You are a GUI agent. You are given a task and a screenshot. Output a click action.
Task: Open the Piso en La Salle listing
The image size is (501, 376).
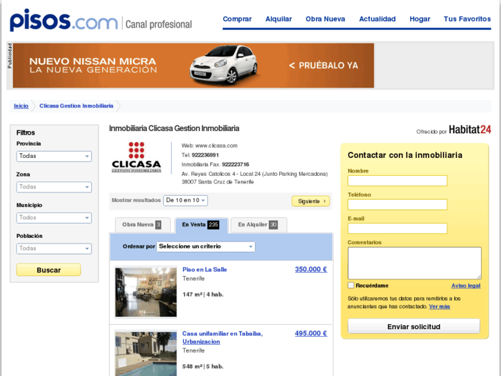tap(205, 270)
